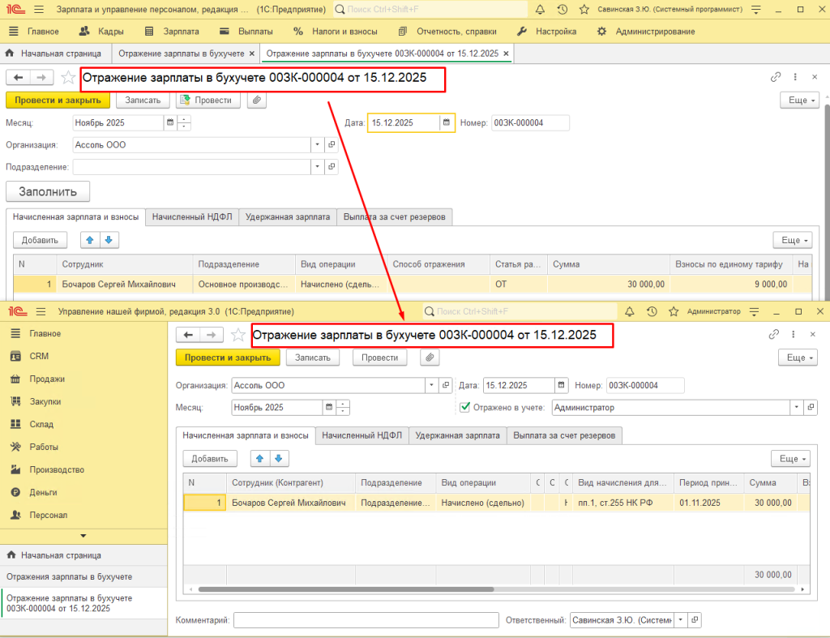Screen dimensions: 830x638
Task: Expand the Организация dropdown in upper form
Action: 316,145
